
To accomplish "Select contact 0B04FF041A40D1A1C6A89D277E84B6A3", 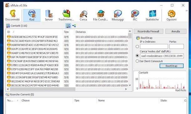I will coord(67,73).
